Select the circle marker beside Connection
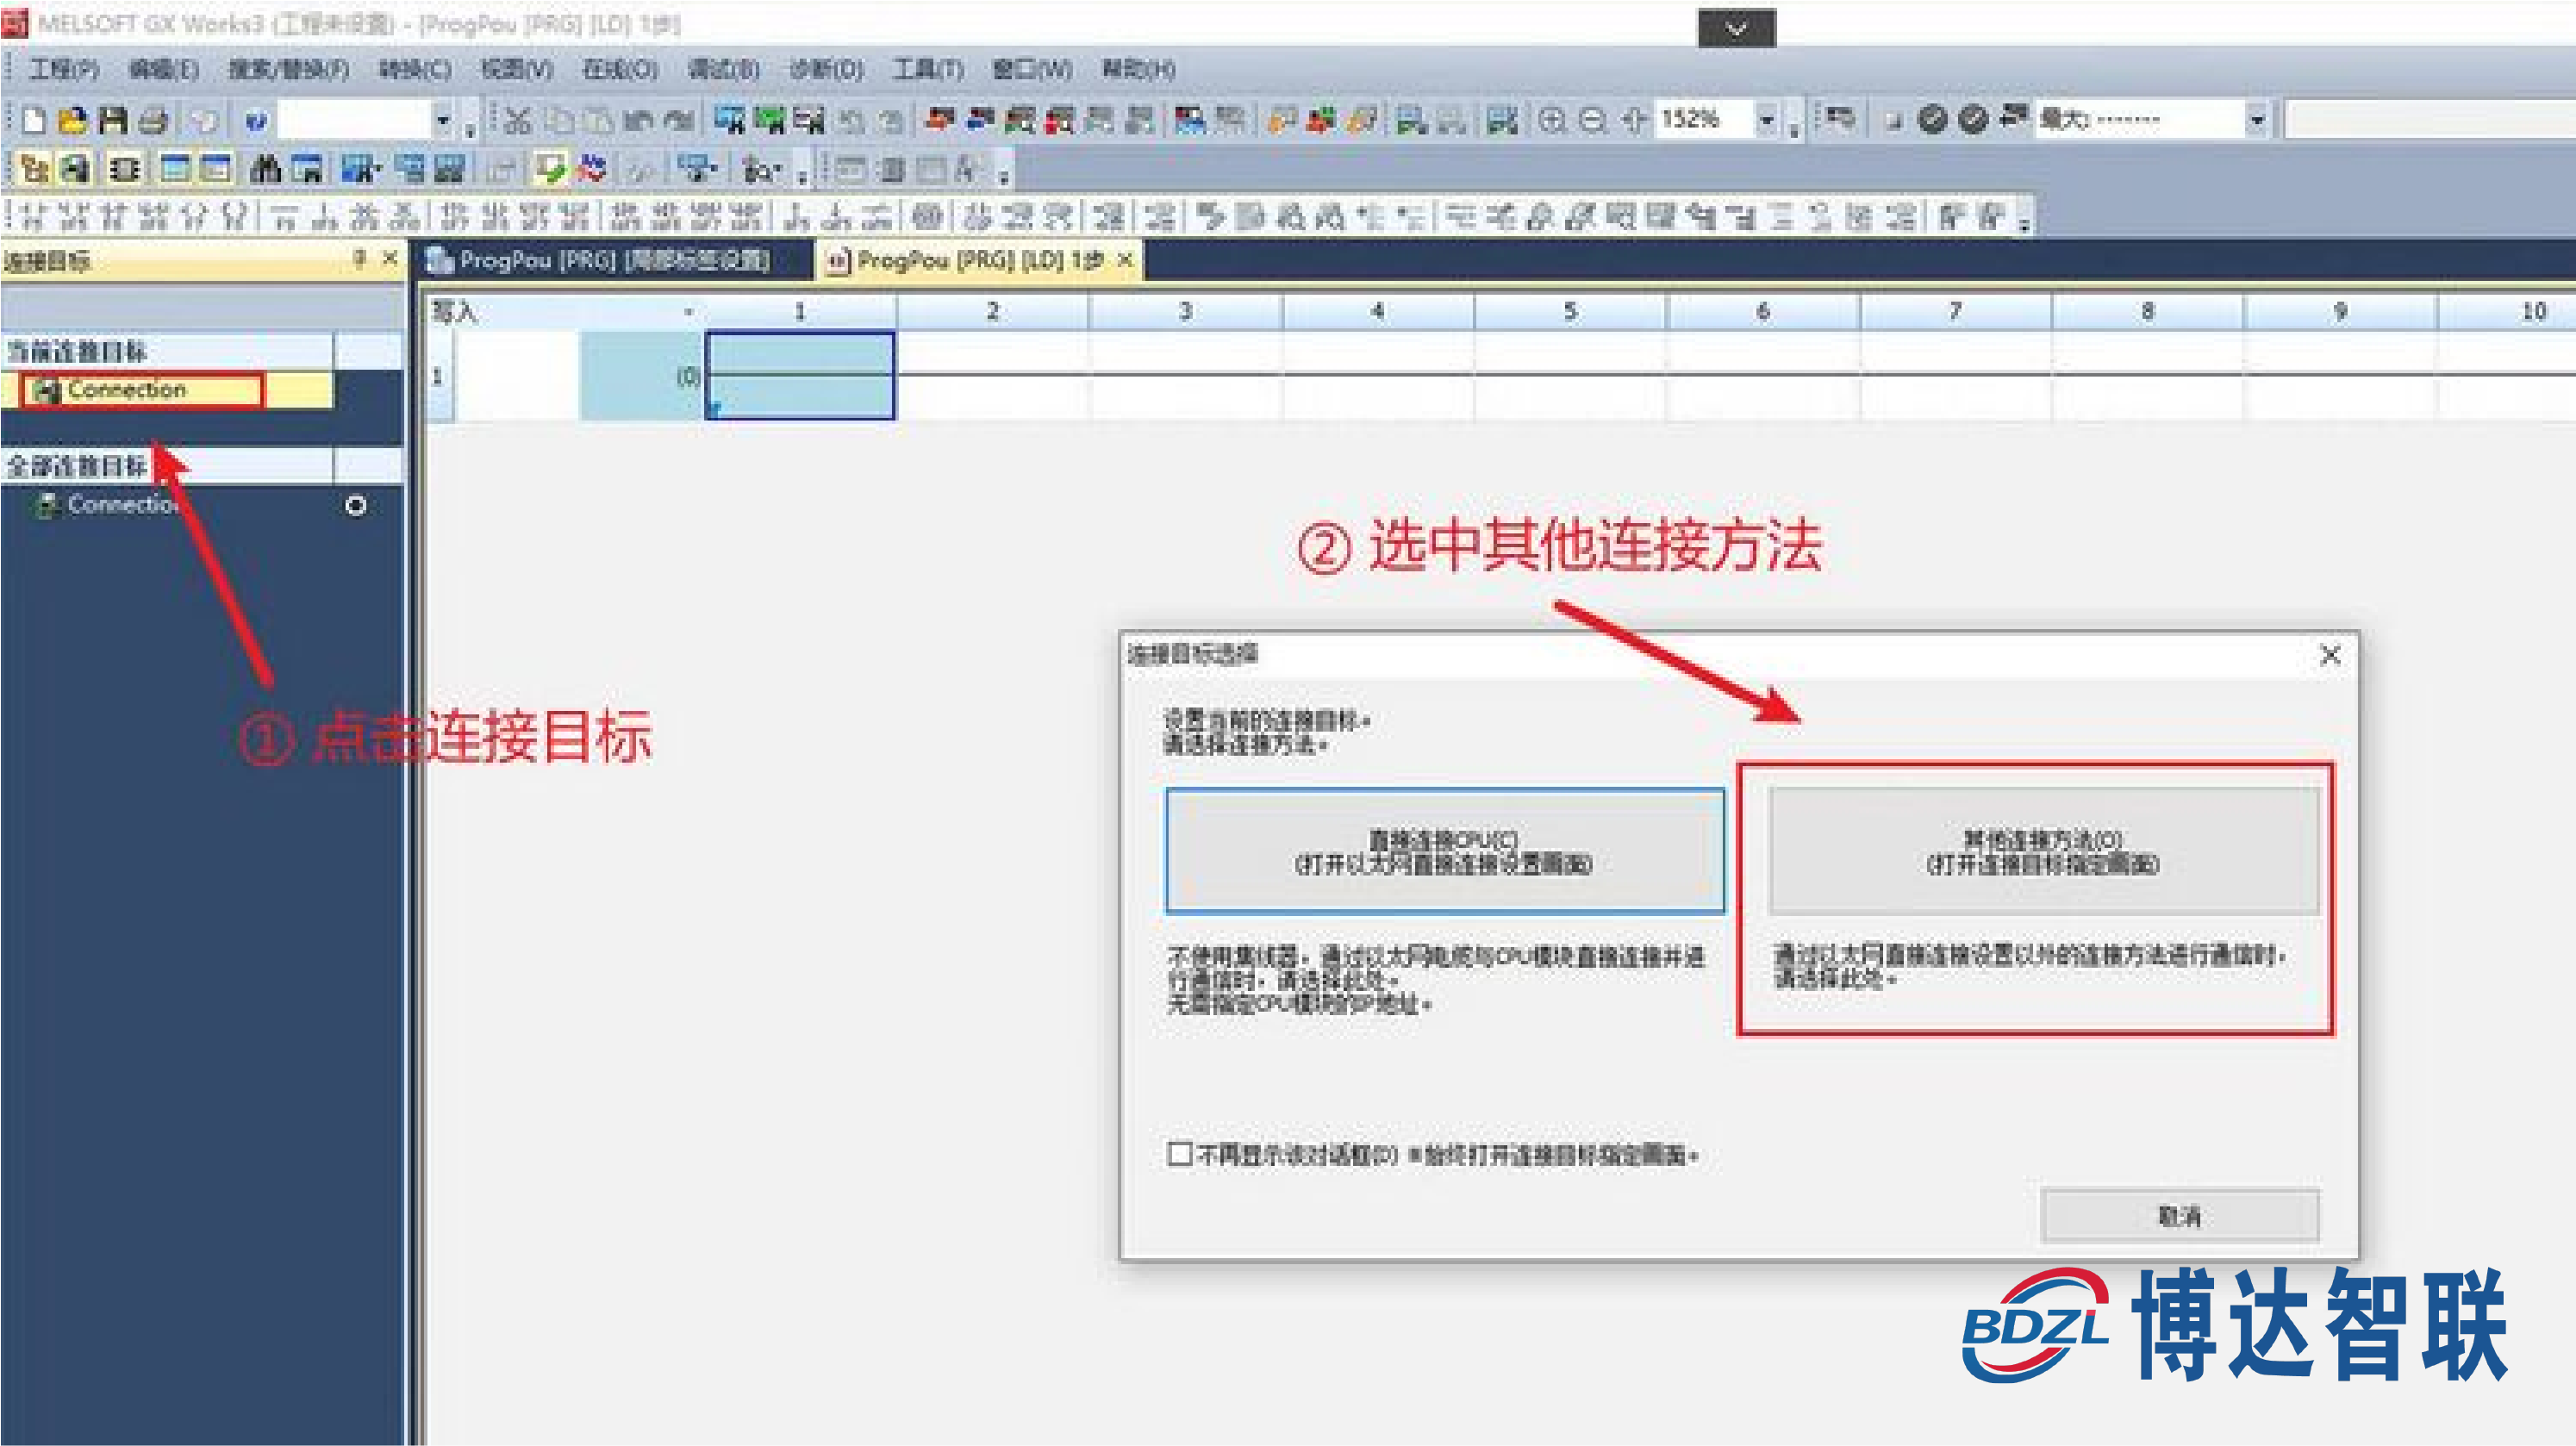The height and width of the screenshot is (1446, 2576). pos(355,506)
